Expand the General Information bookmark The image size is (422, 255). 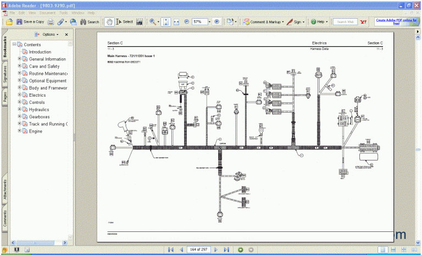click(19, 59)
